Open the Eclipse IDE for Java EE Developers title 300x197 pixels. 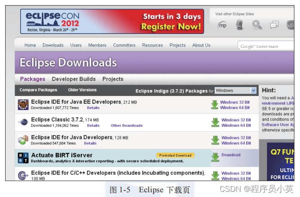coord(76,102)
